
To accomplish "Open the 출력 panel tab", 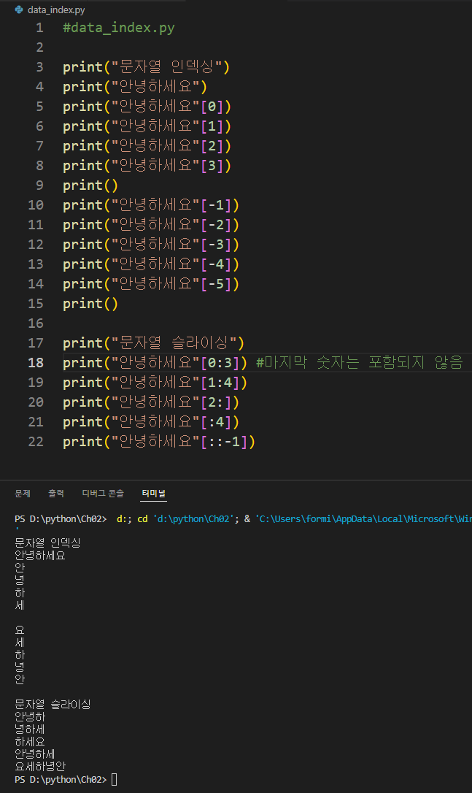I will coord(56,493).
